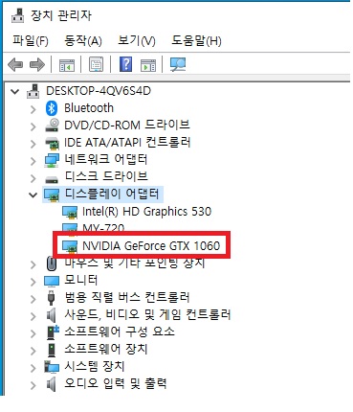Click the 범용 직렬 버스 USB icon
This screenshot has height=412, width=353.
pyautogui.click(x=51, y=298)
